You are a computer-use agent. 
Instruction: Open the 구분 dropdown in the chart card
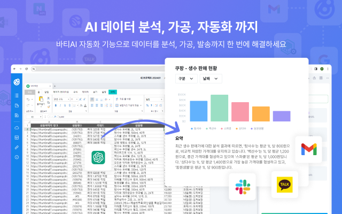186,79
